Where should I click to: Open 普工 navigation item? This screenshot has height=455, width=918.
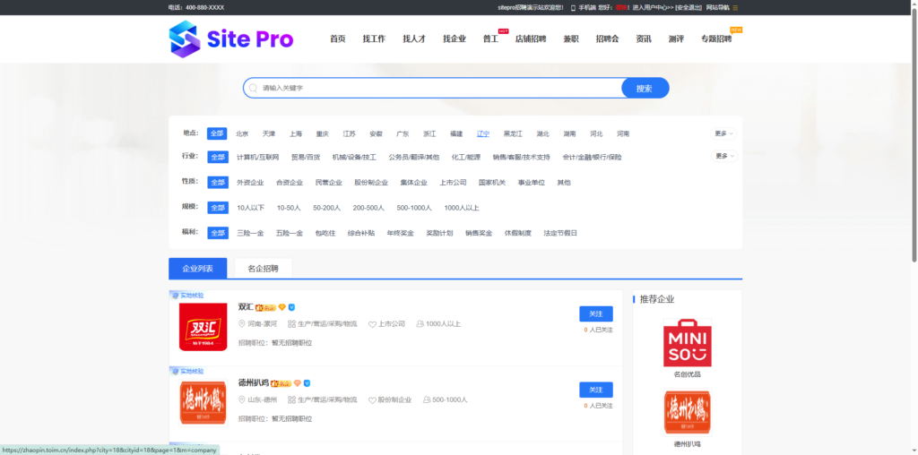point(490,39)
